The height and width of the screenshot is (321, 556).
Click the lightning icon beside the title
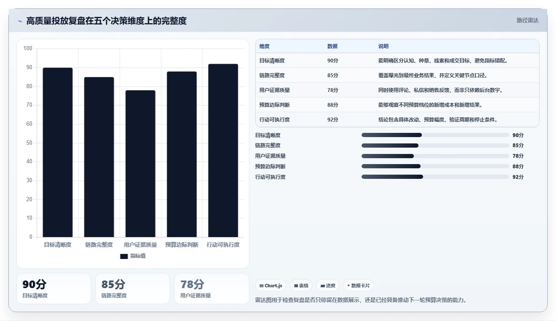coord(20,21)
